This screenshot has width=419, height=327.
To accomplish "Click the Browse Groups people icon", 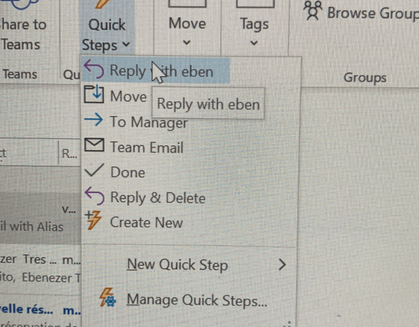I will tap(312, 10).
